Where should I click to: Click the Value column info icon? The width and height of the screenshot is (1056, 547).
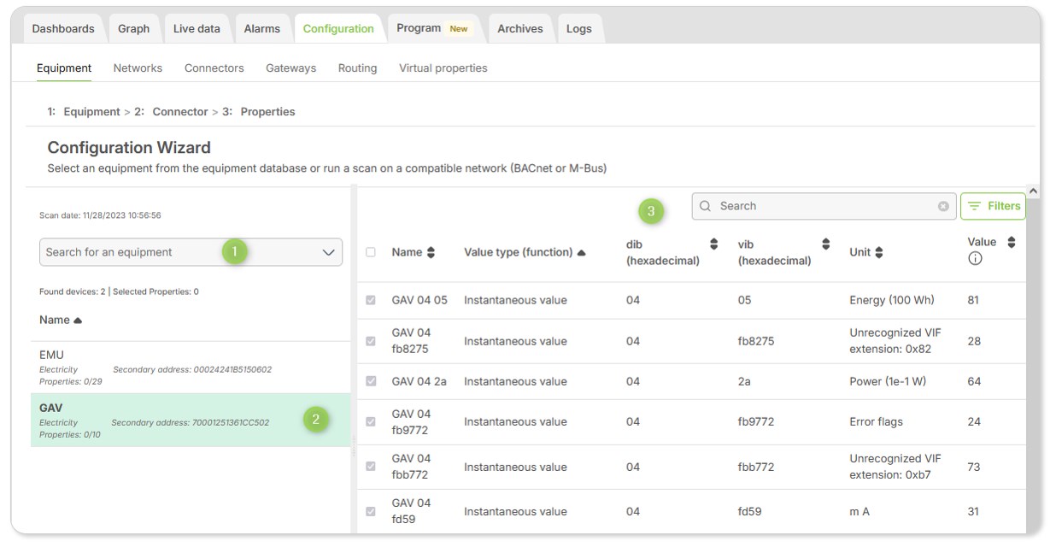975,259
